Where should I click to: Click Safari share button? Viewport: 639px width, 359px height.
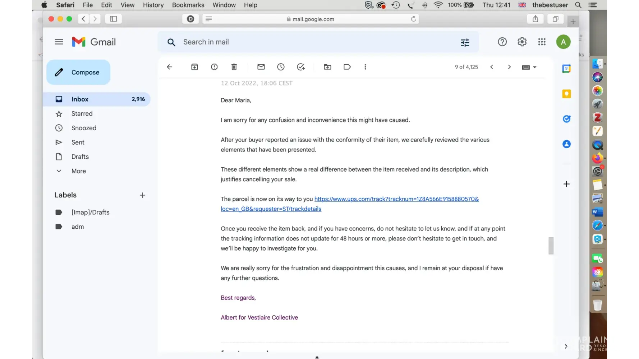[535, 19]
